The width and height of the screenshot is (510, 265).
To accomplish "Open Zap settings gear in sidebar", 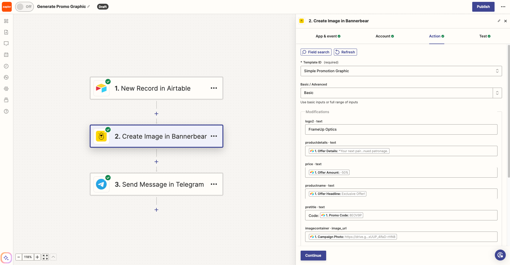I will coord(6,89).
